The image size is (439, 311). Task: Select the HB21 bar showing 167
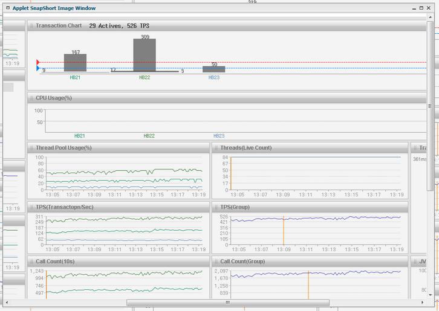point(75,63)
